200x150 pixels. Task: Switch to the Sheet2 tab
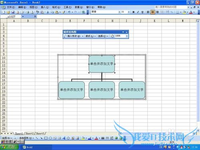click(30, 134)
